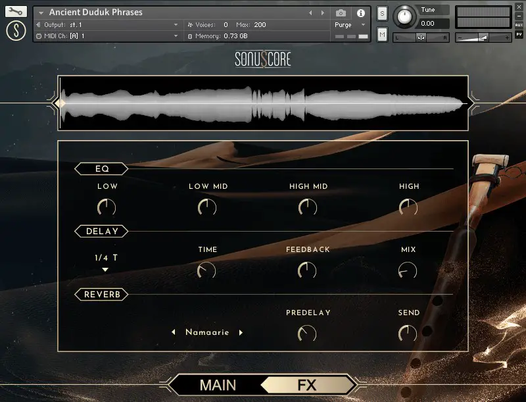
Task: Mute the Ancient Duduk Phrases instrument
Action: point(381,34)
